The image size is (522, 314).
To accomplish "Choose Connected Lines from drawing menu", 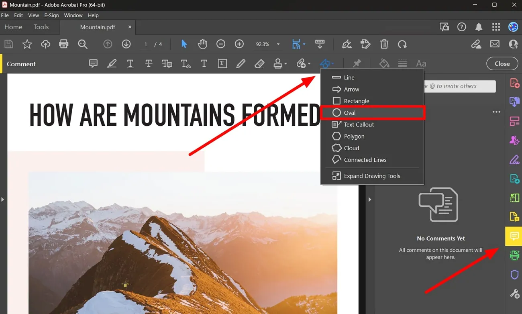I will pos(372,159).
